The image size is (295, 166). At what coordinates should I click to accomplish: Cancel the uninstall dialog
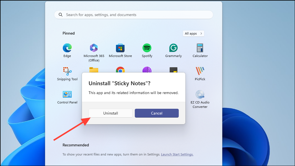(157, 113)
